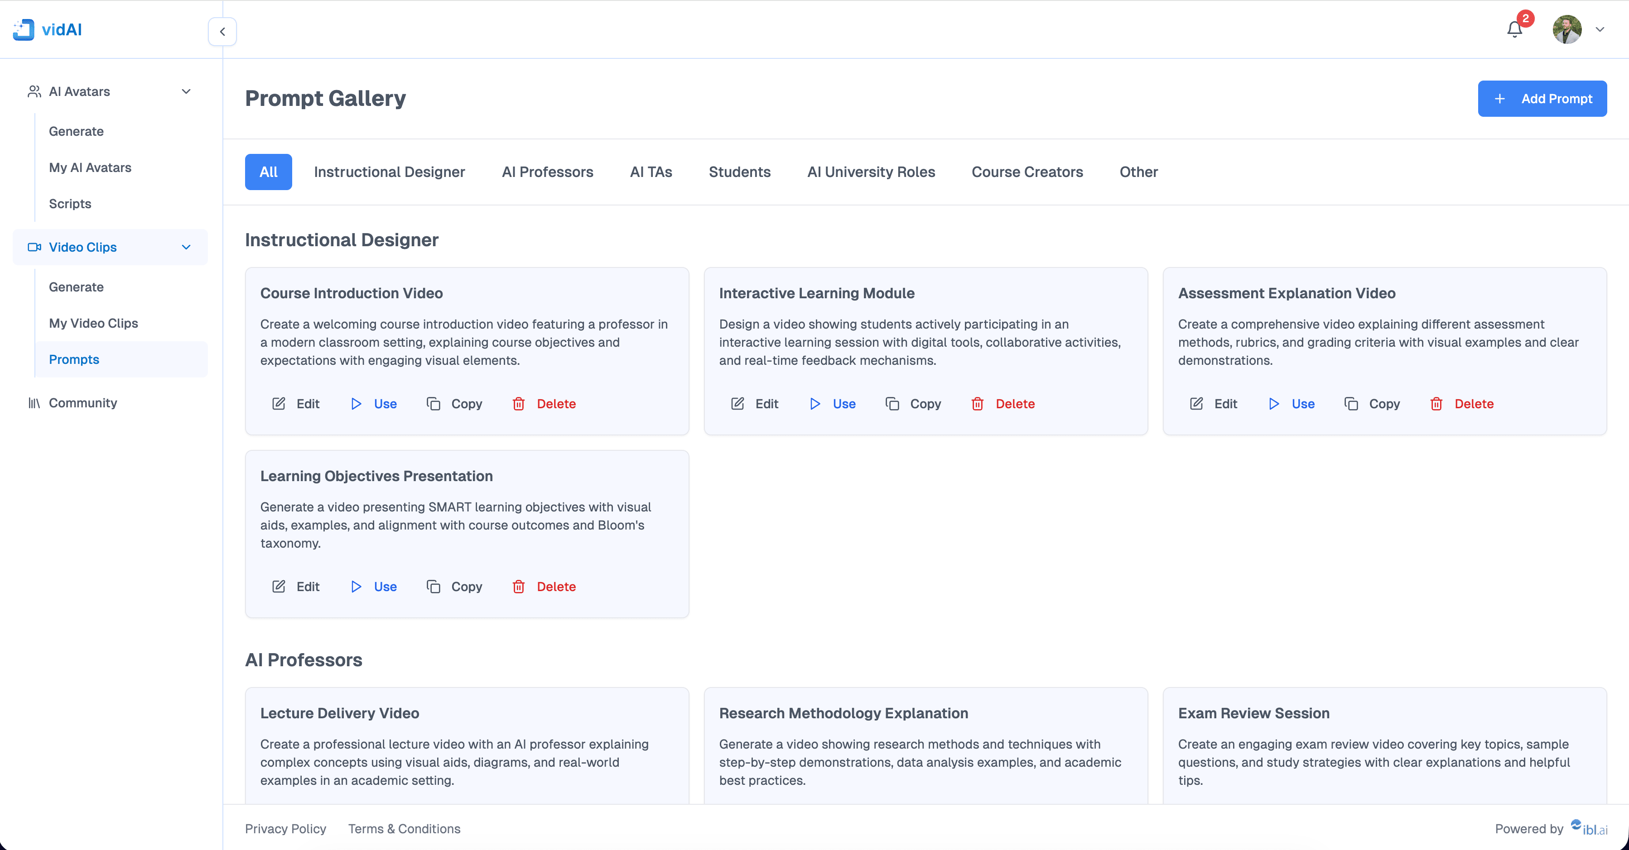The width and height of the screenshot is (1629, 850).
Task: Click Delete trash icon on Learning Objectives Presentation
Action: click(519, 587)
